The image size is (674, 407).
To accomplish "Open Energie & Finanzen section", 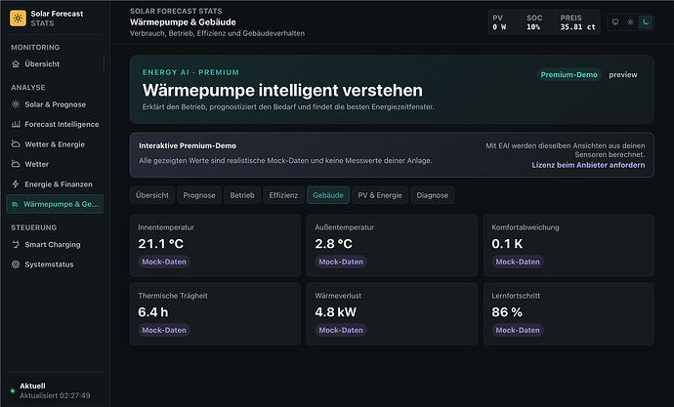I will pyautogui.click(x=55, y=184).
